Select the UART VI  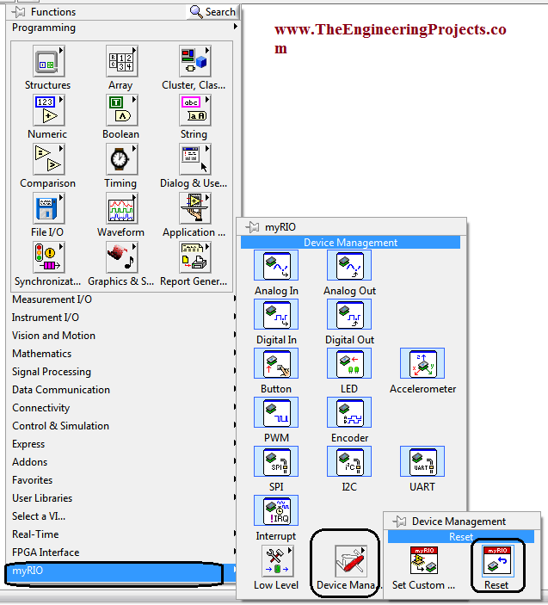pyautogui.click(x=422, y=461)
